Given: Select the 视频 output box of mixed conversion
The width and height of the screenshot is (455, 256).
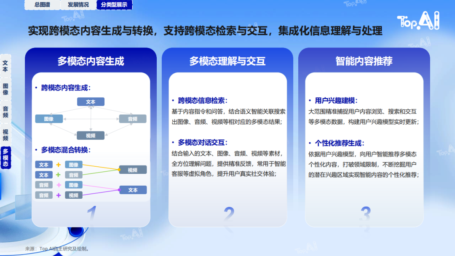Looking at the screenshot, I should tap(133, 170).
